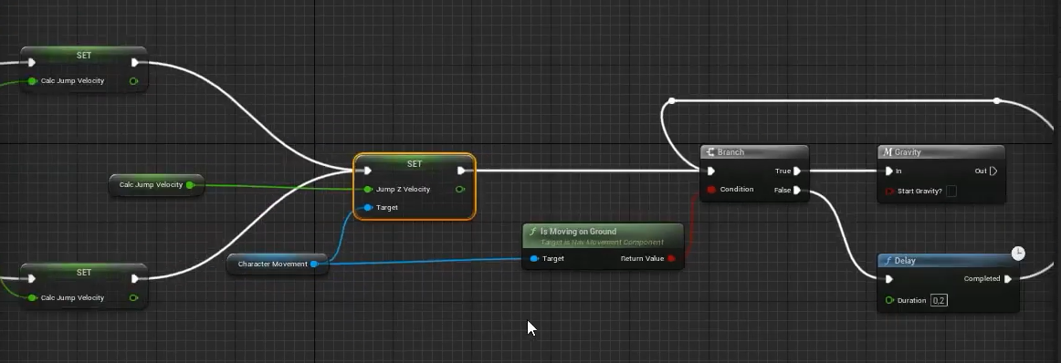Click the blue output pin of Character Movement

314,264
